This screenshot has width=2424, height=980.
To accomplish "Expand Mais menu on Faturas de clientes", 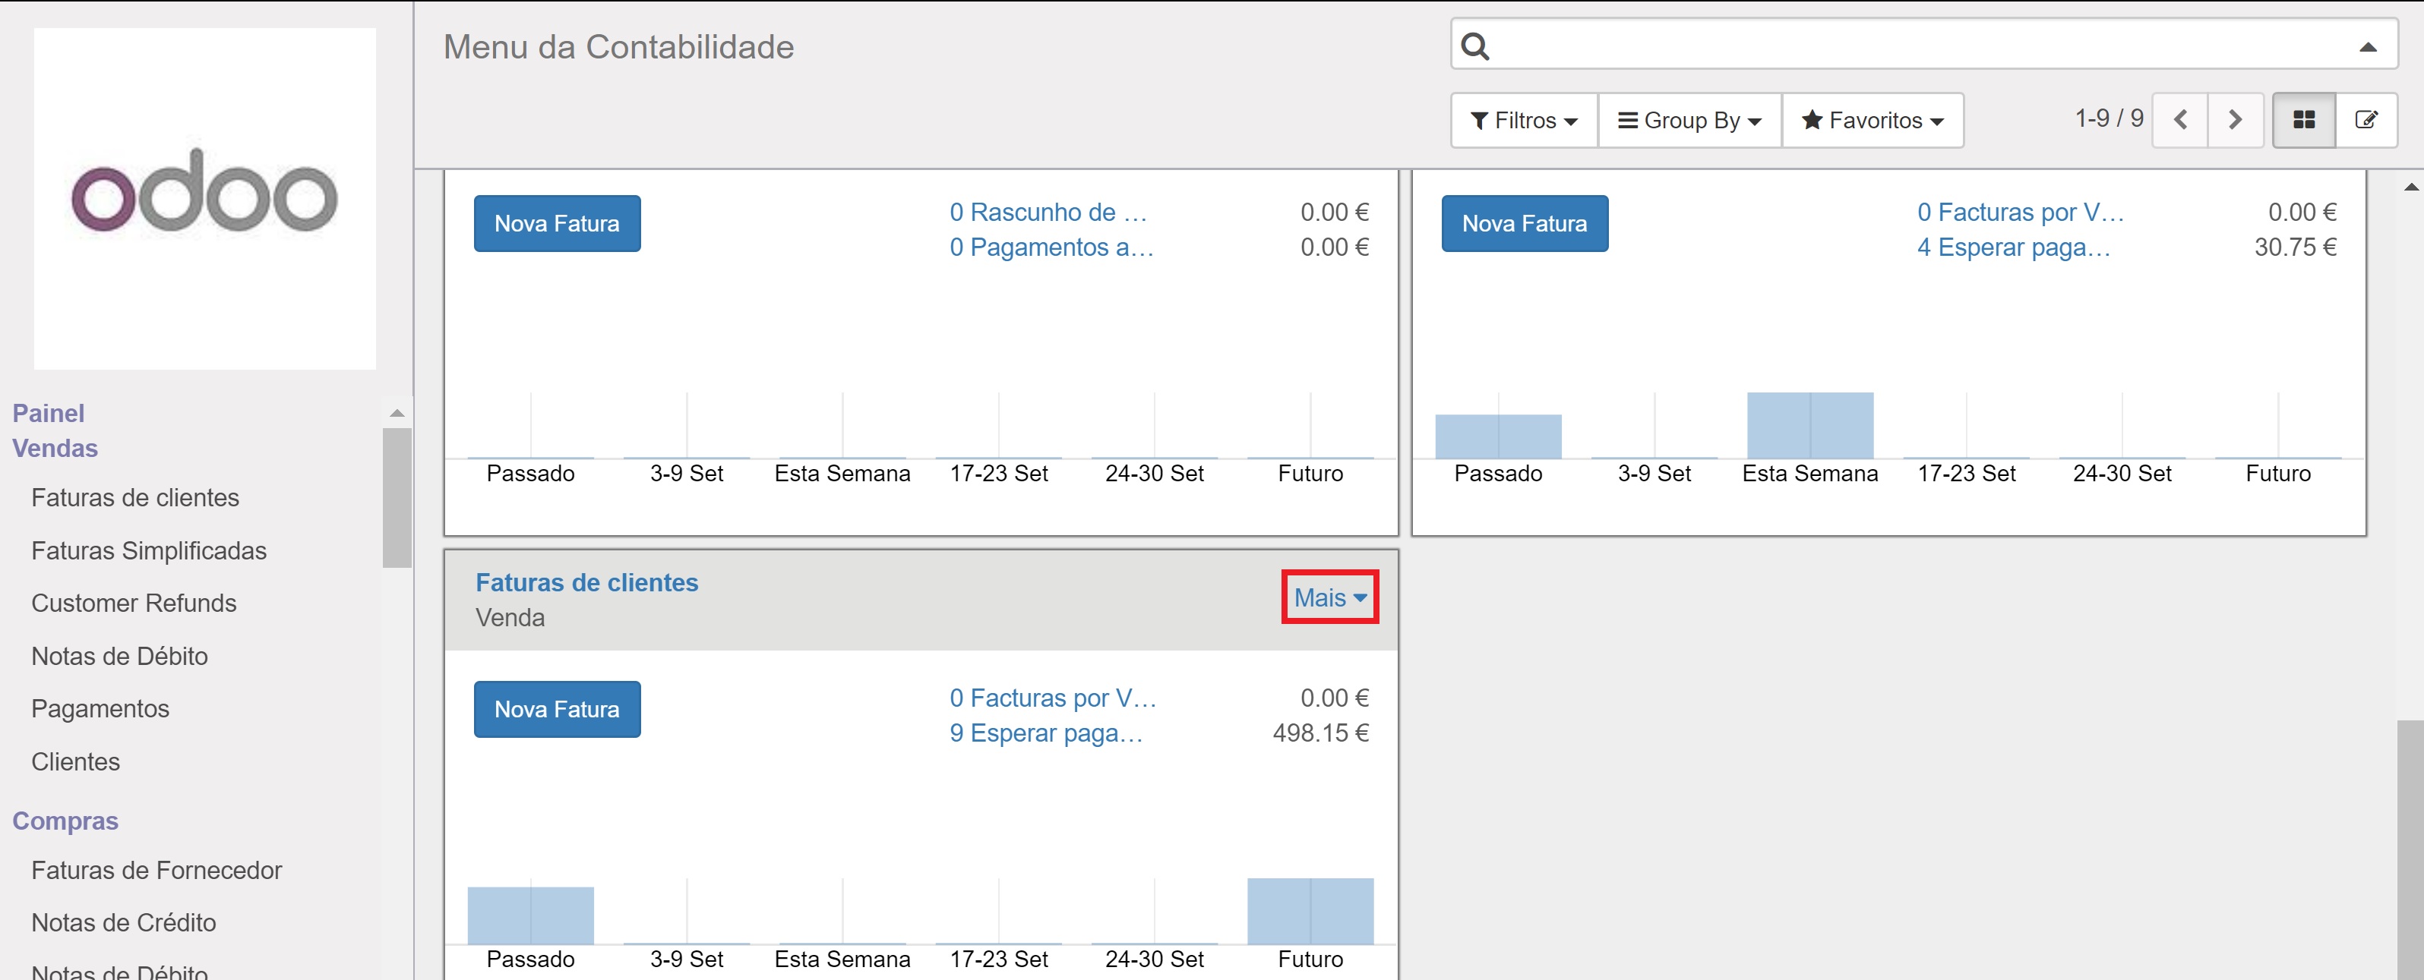I will pos(1329,597).
